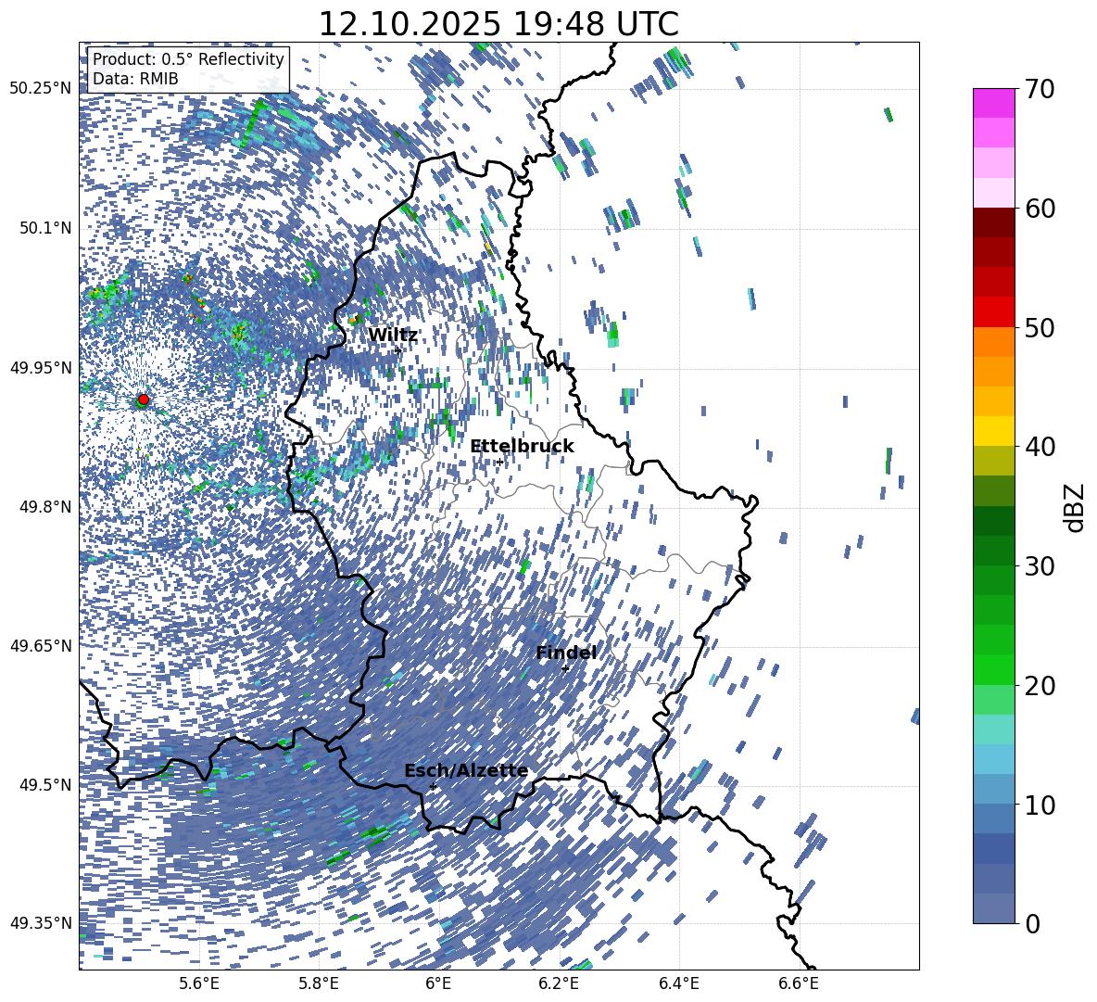The height and width of the screenshot is (1002, 1097).
Task: Click the colorbar 40 tick value
Action: pyautogui.click(x=1039, y=447)
